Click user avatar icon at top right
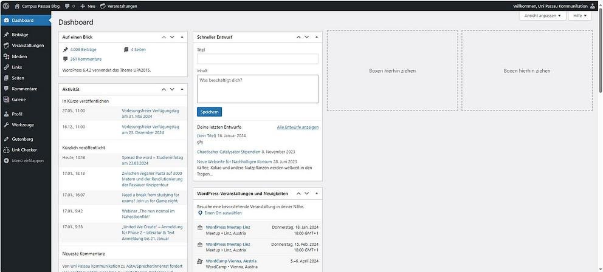Image resolution: width=603 pixels, height=272 pixels. [592, 6]
